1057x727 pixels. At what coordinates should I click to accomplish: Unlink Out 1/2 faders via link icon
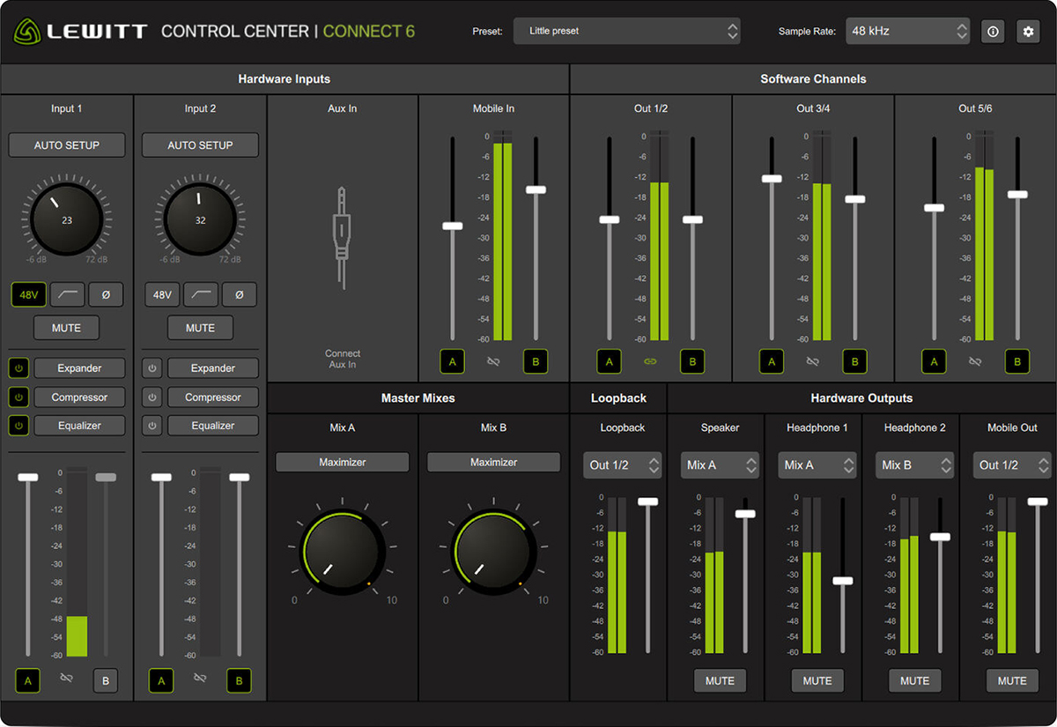click(x=651, y=361)
